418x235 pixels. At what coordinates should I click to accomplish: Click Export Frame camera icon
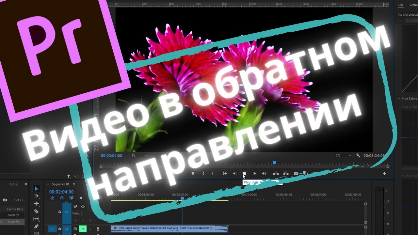[x=296, y=174]
